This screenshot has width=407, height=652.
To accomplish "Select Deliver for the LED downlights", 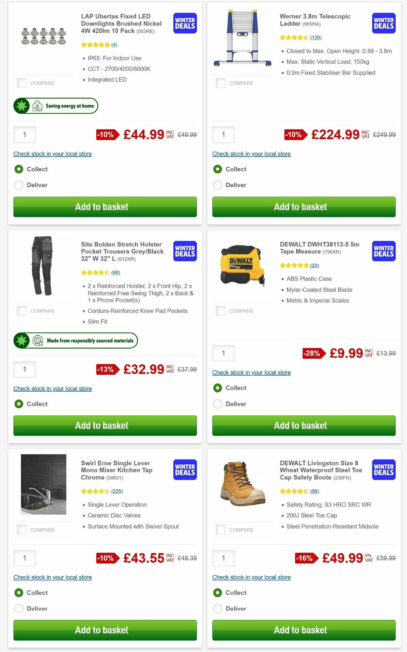I will [x=19, y=185].
